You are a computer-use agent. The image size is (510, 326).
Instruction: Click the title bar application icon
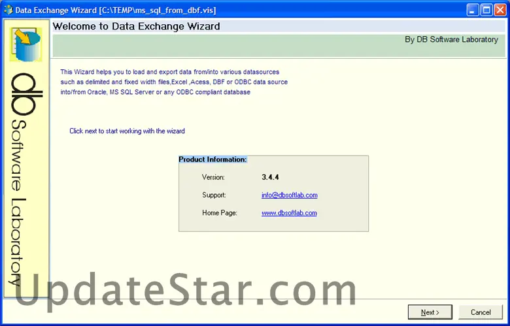tap(8, 10)
